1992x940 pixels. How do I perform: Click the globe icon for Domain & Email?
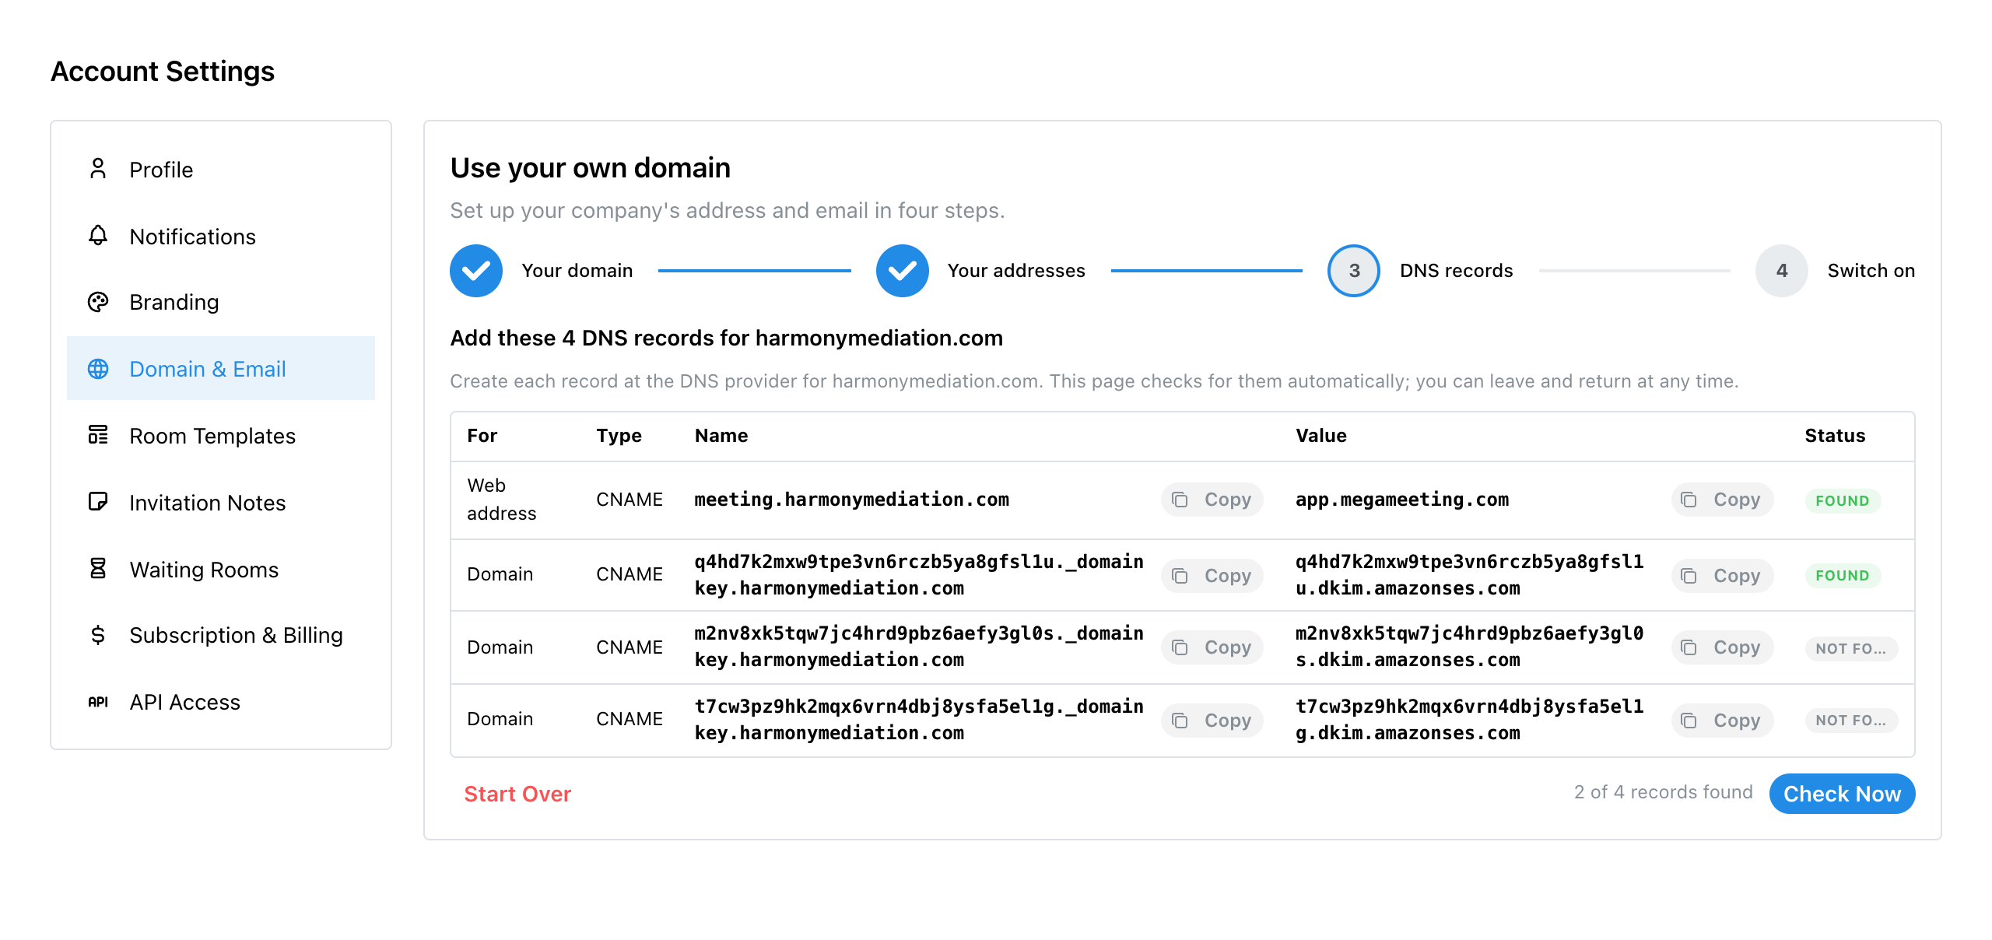point(98,369)
